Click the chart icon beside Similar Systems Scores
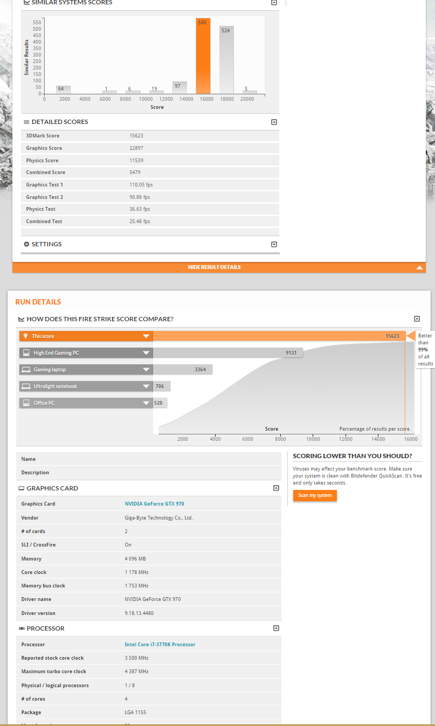The image size is (435, 726). click(27, 2)
